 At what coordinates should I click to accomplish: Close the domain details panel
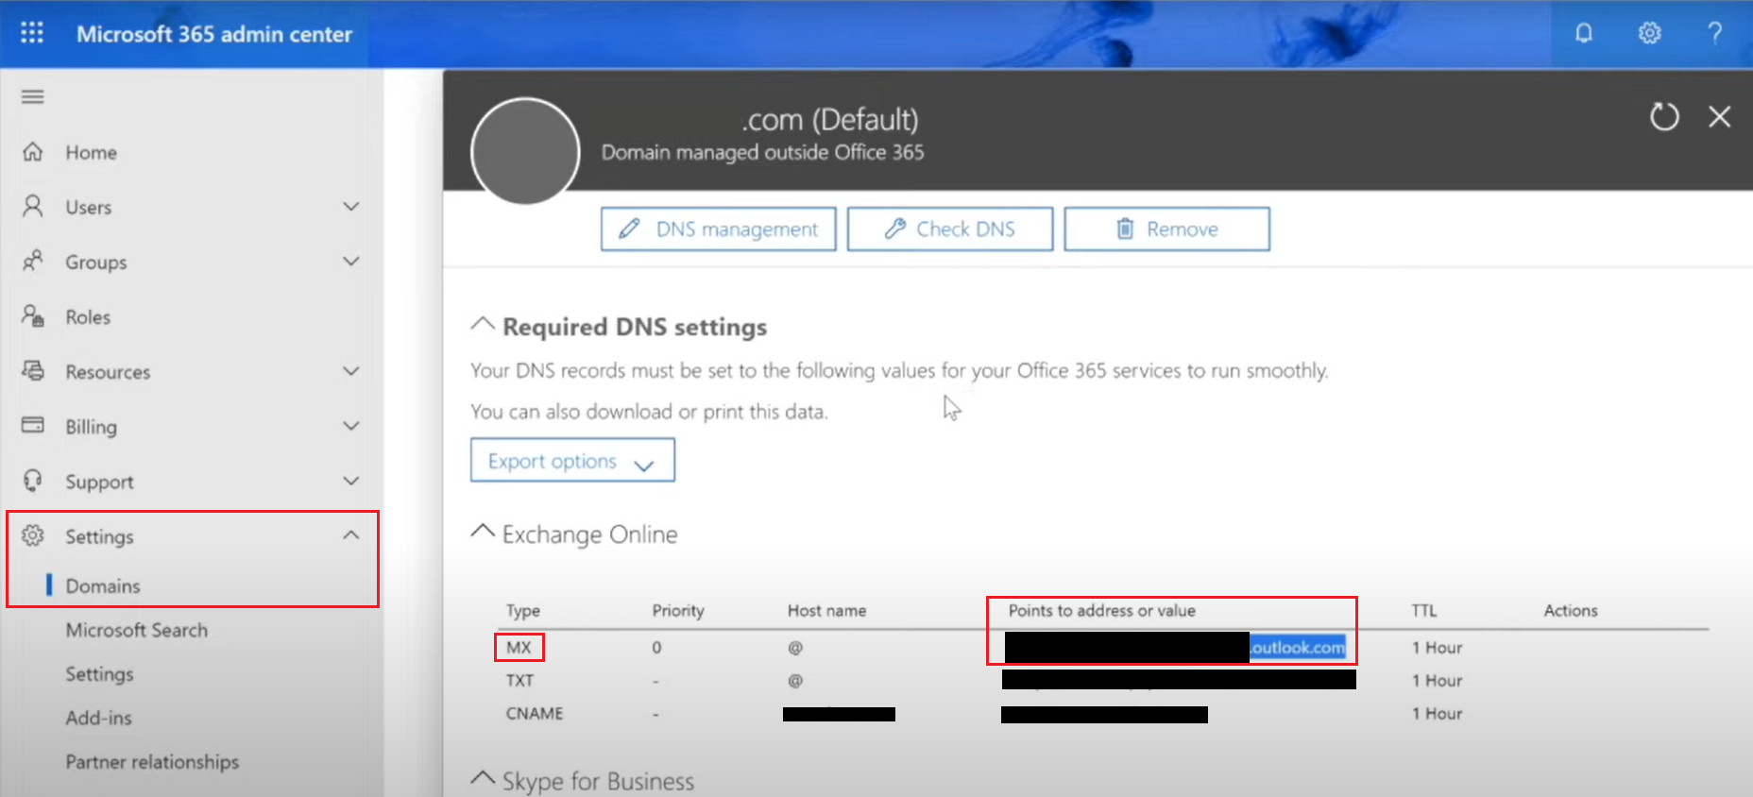pos(1719,117)
